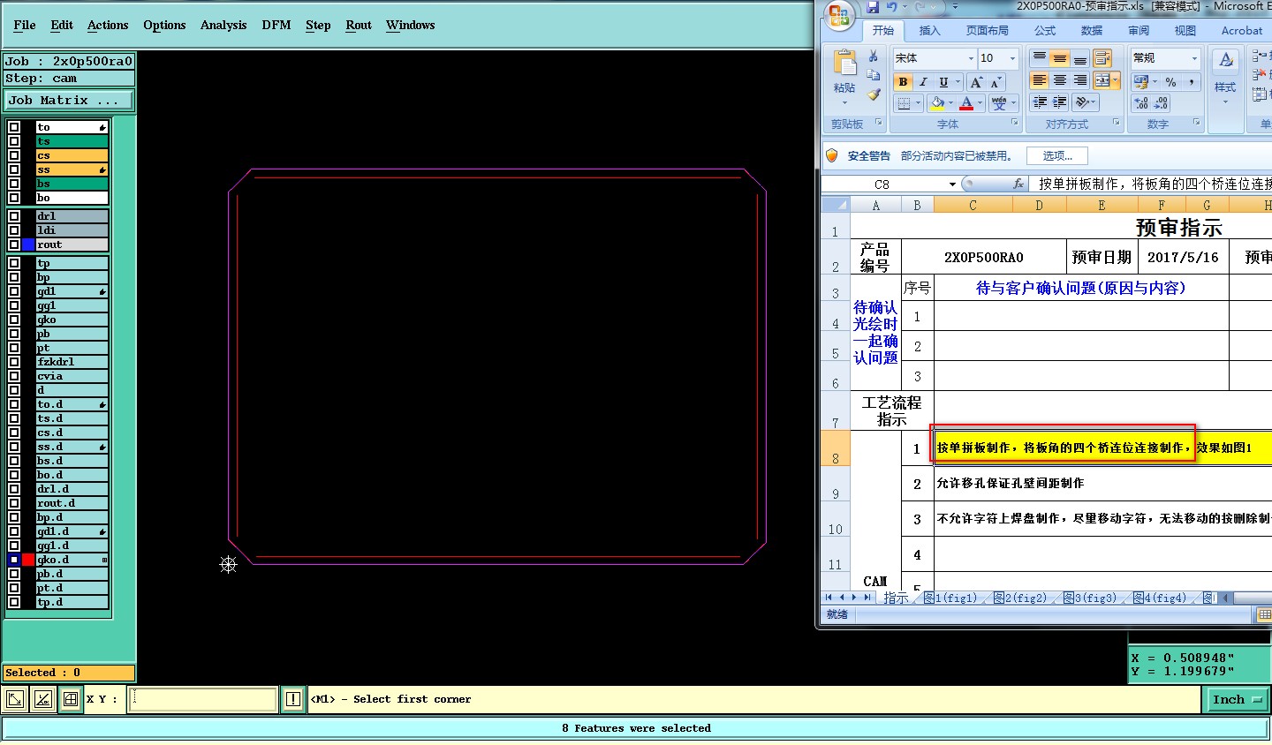Toggle the checkbox for layer 'tp.d'
The width and height of the screenshot is (1272, 745).
(x=14, y=602)
